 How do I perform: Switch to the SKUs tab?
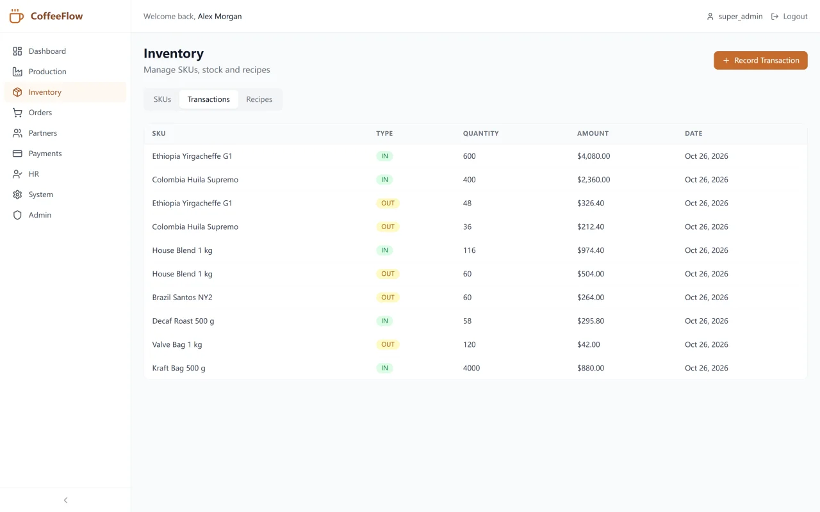pos(162,99)
